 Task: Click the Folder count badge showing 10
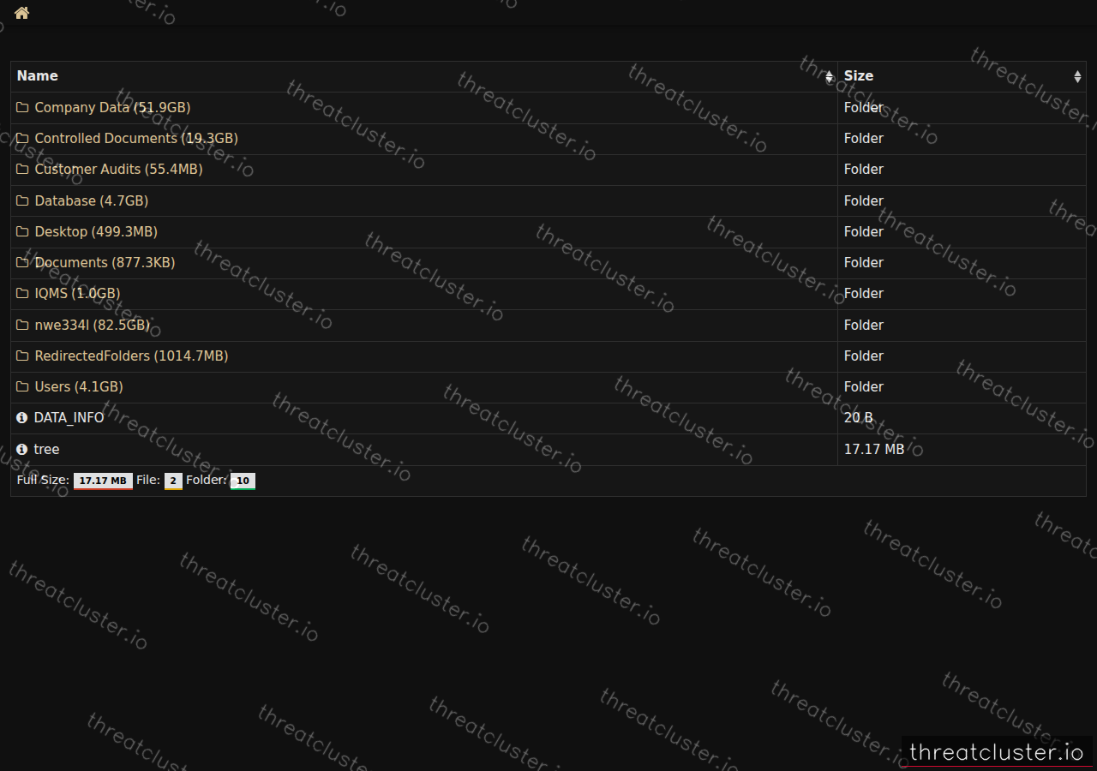tap(243, 481)
